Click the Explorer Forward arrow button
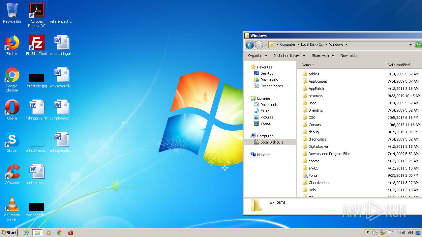This screenshot has width=422, height=237. tap(259, 45)
